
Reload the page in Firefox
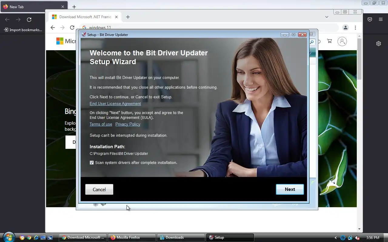click(29, 20)
